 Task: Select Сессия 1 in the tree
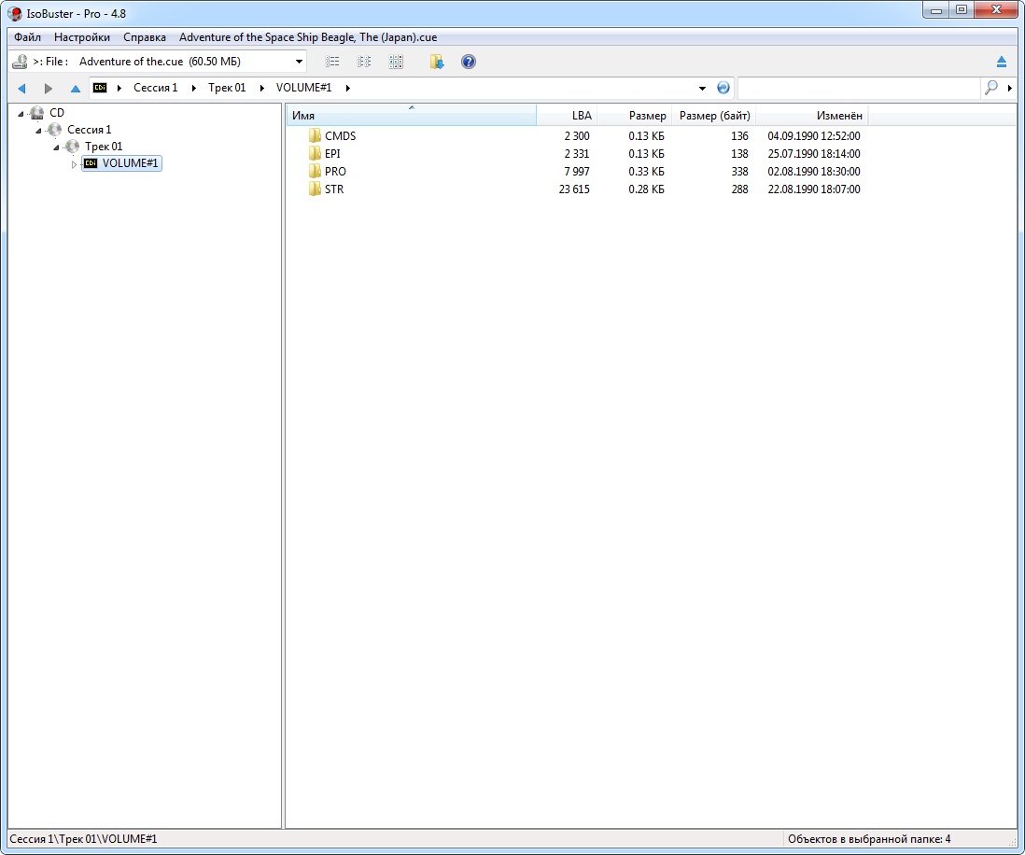89,130
